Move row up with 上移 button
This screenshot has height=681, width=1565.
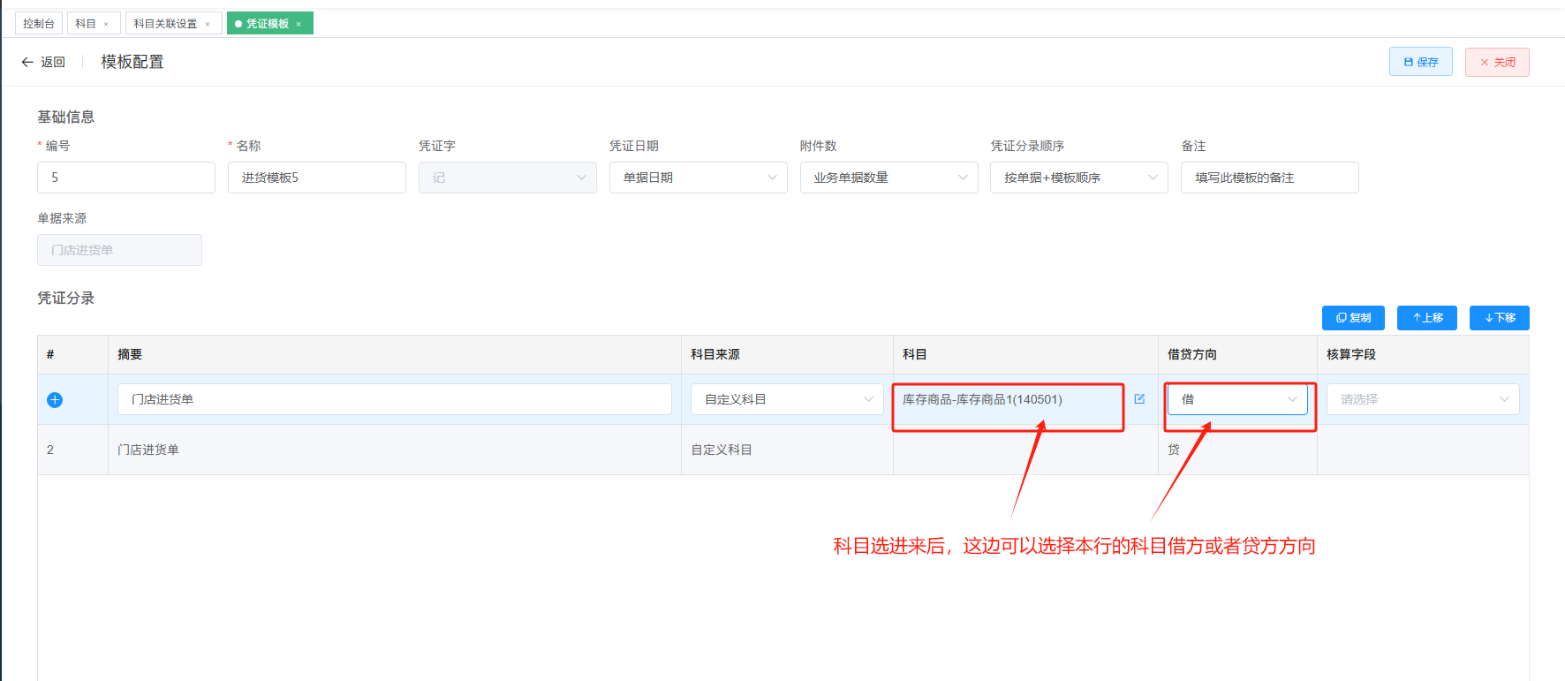1427,318
